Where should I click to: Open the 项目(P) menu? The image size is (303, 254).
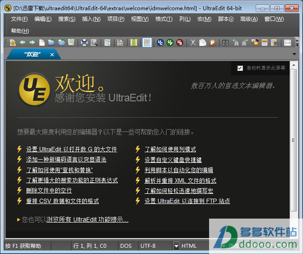pos(116,19)
